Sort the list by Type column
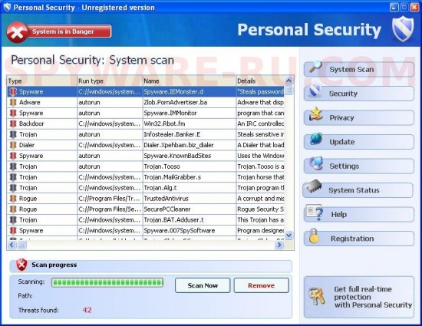Image resolution: width=422 pixels, height=326 pixels. tap(42, 81)
